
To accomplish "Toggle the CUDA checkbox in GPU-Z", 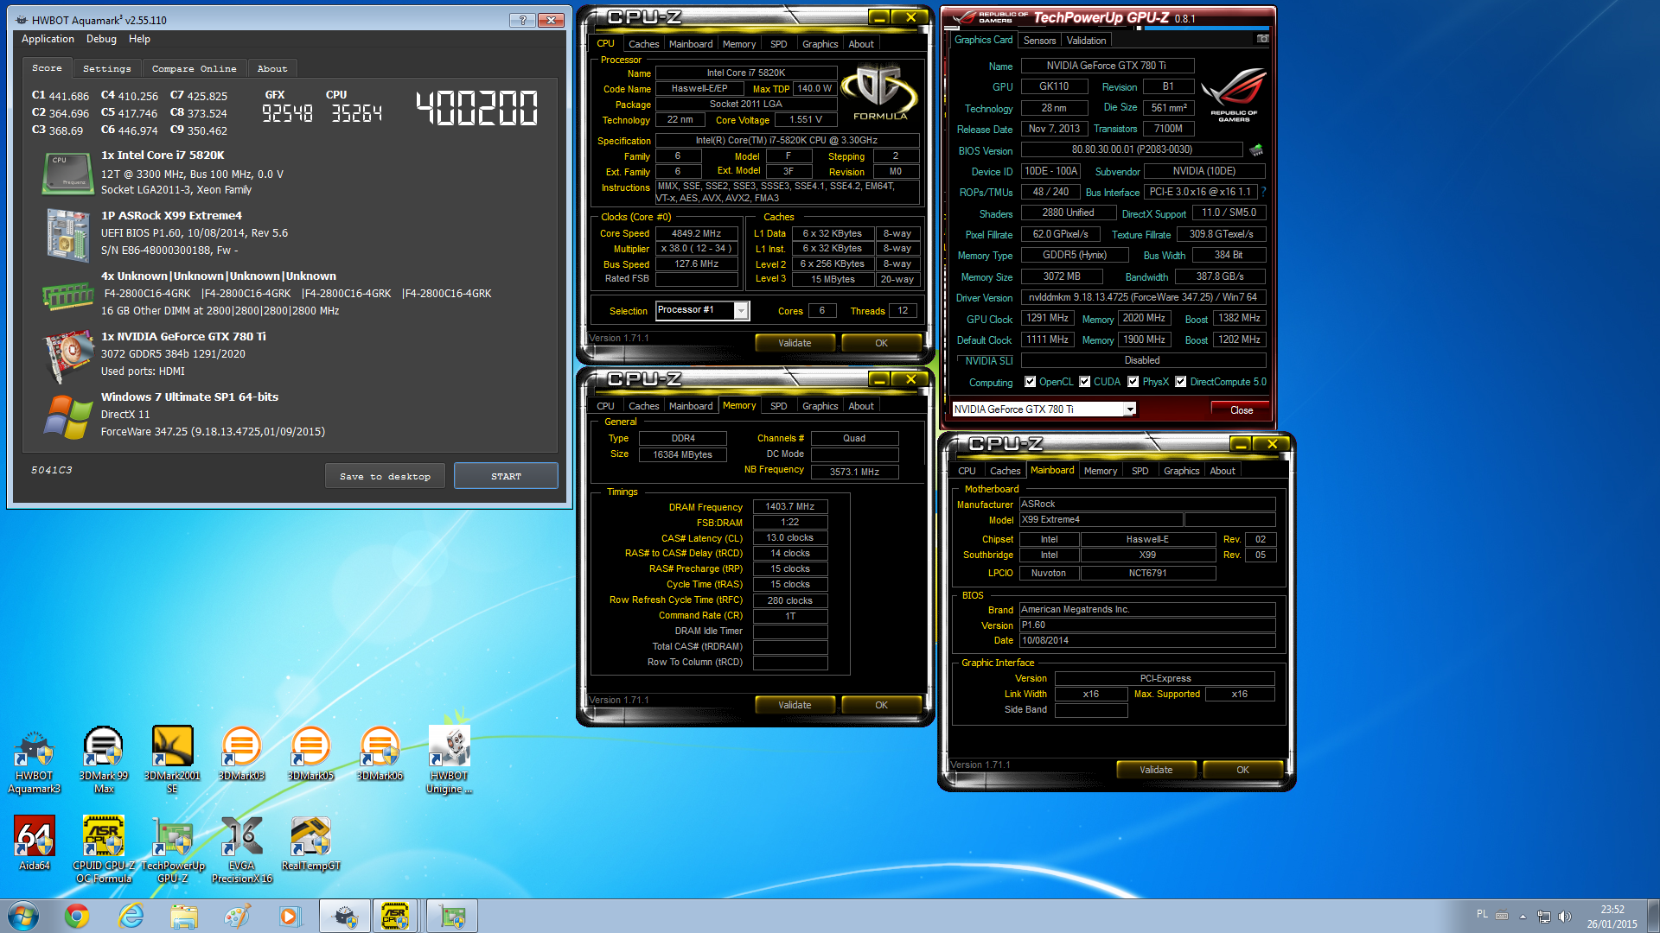I will pyautogui.click(x=1084, y=381).
